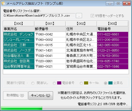Screen dimensions: 132x111
Task: Select cell '株式会社 ノースダ...'
Action: pyautogui.click(x=19, y=51)
